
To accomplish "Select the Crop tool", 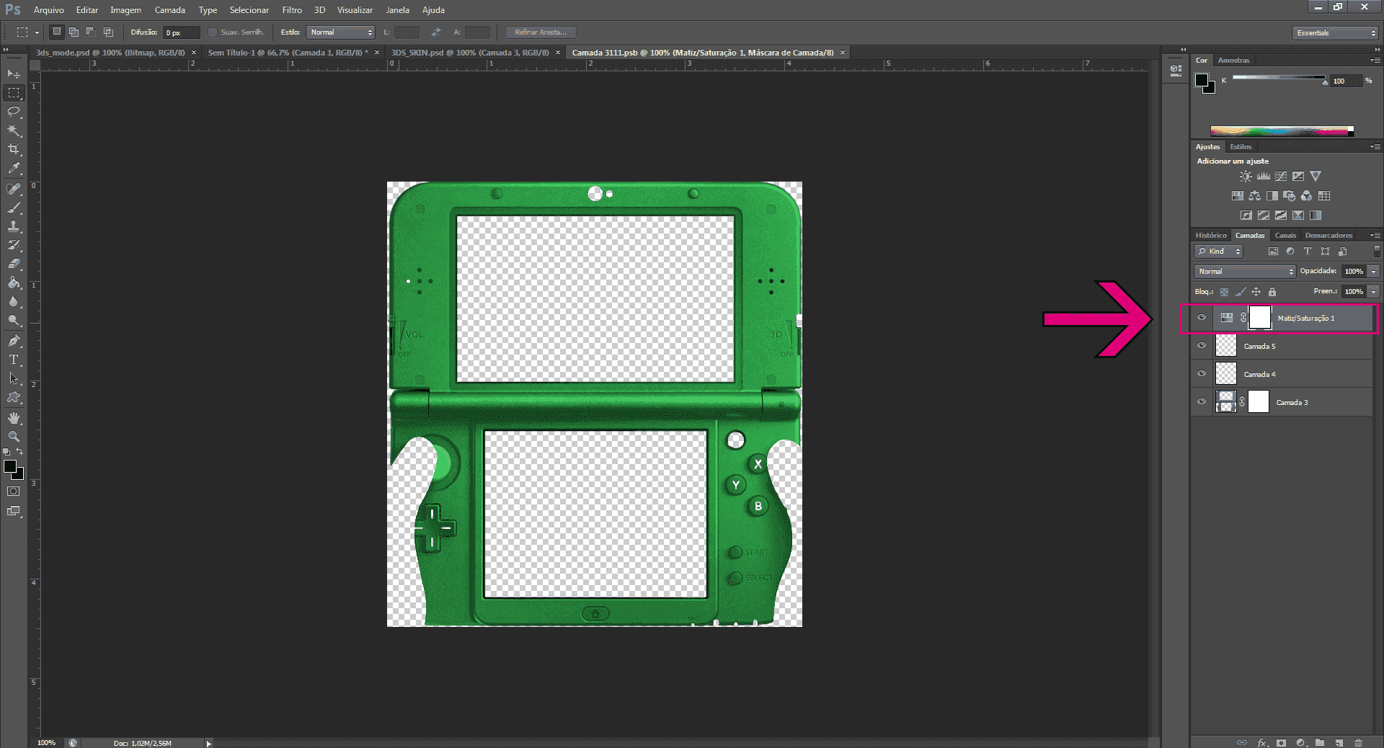I will 14,149.
